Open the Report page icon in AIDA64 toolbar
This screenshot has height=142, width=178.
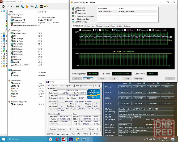(x=8, y=7)
